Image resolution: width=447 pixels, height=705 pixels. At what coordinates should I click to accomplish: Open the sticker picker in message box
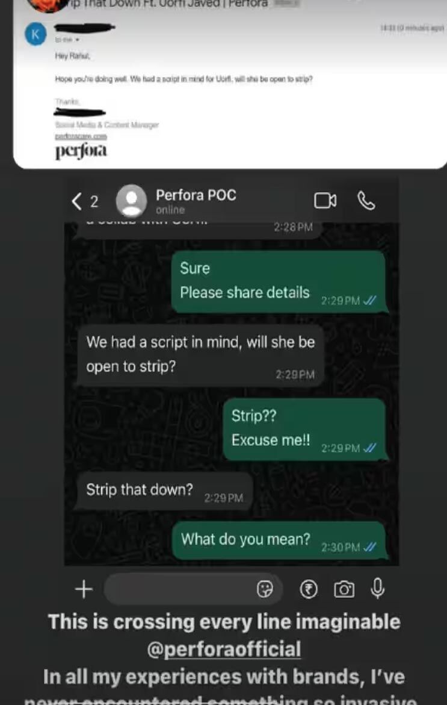click(265, 589)
